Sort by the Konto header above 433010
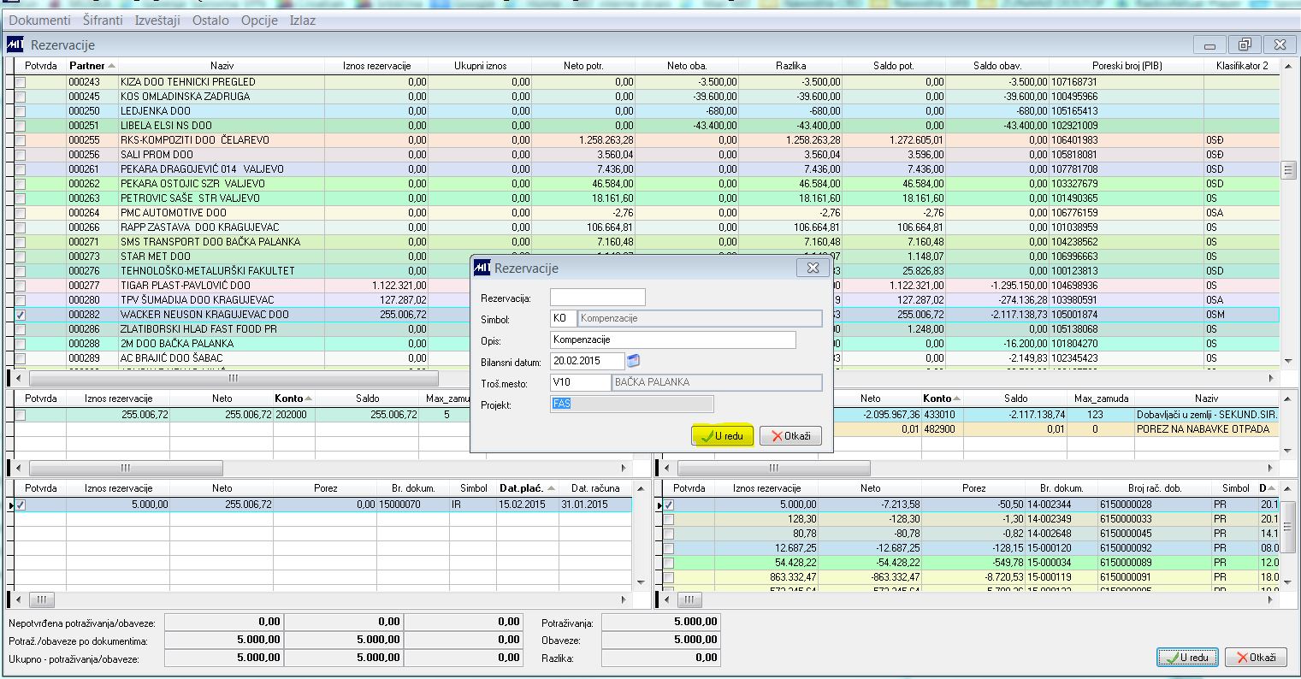The image size is (1301, 679). (x=942, y=399)
